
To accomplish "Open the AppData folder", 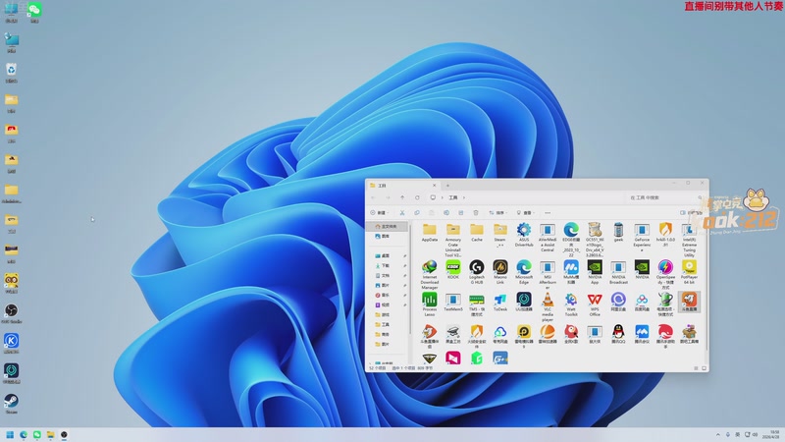I will (x=430, y=233).
